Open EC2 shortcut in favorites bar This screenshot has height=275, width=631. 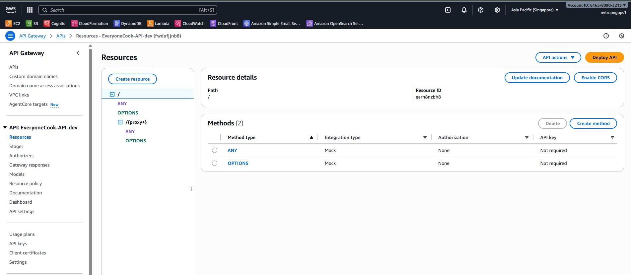13,24
